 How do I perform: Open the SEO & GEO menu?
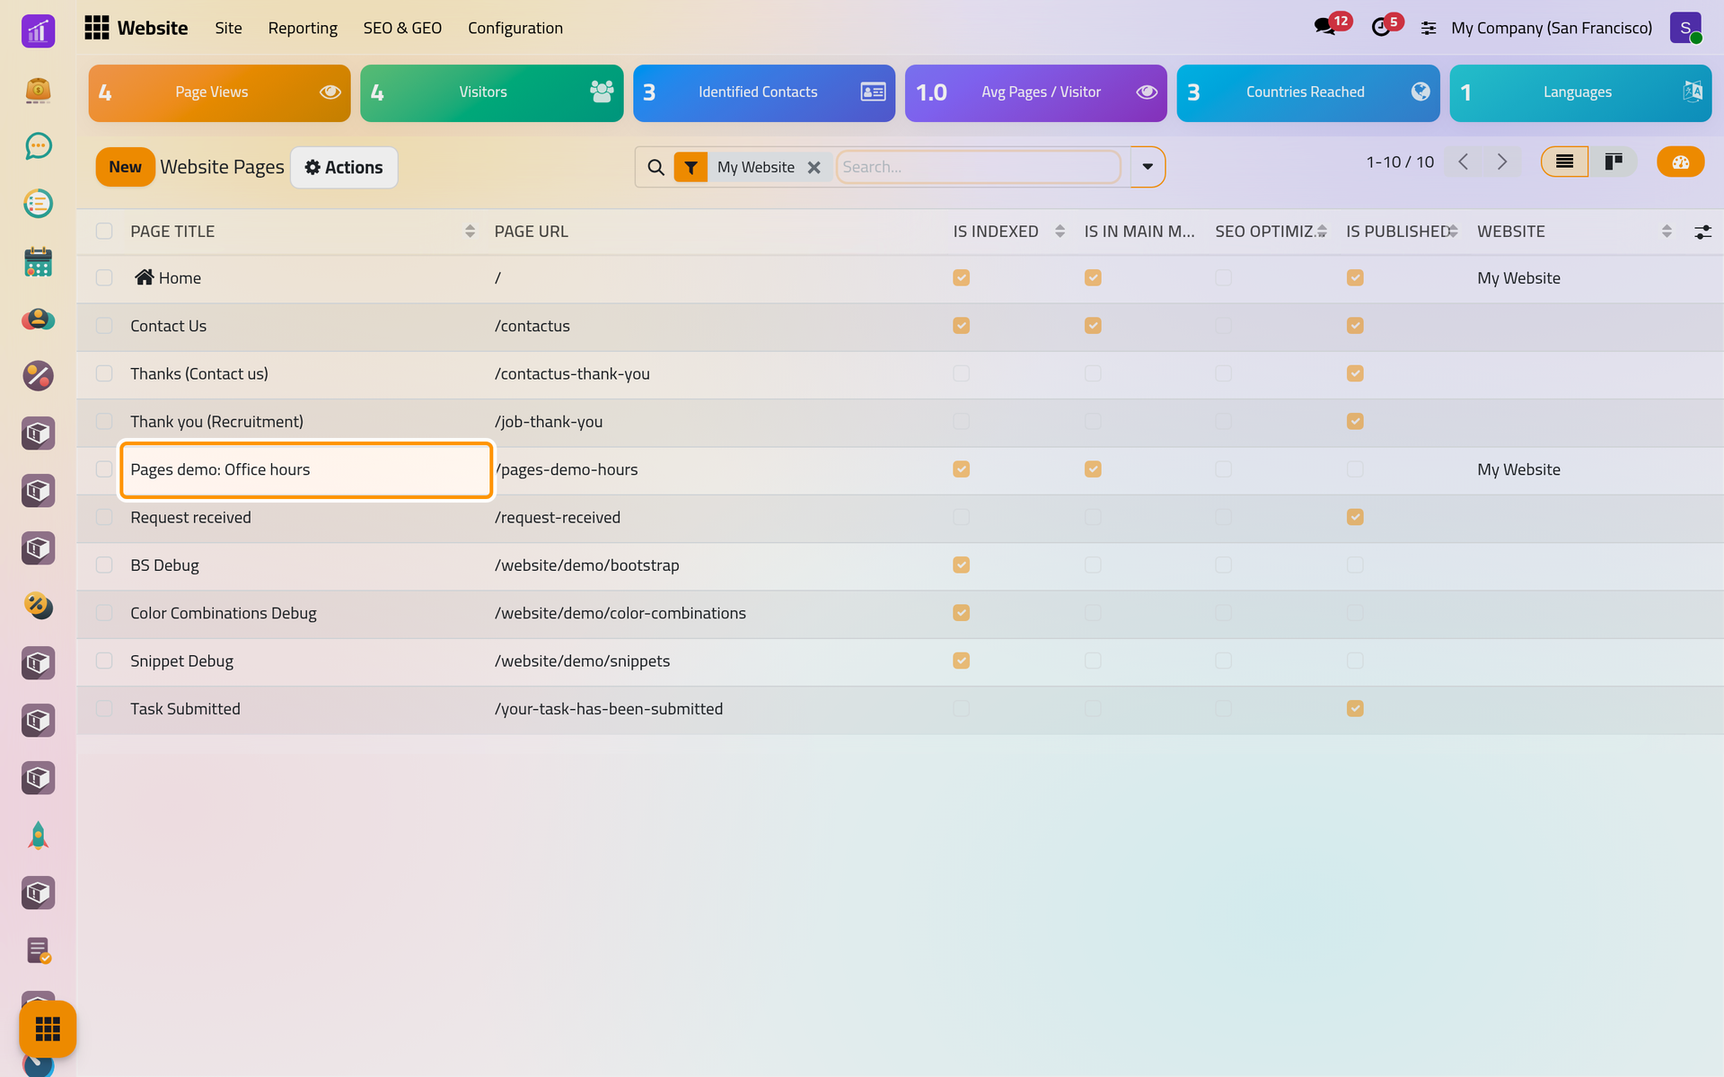pos(402,28)
